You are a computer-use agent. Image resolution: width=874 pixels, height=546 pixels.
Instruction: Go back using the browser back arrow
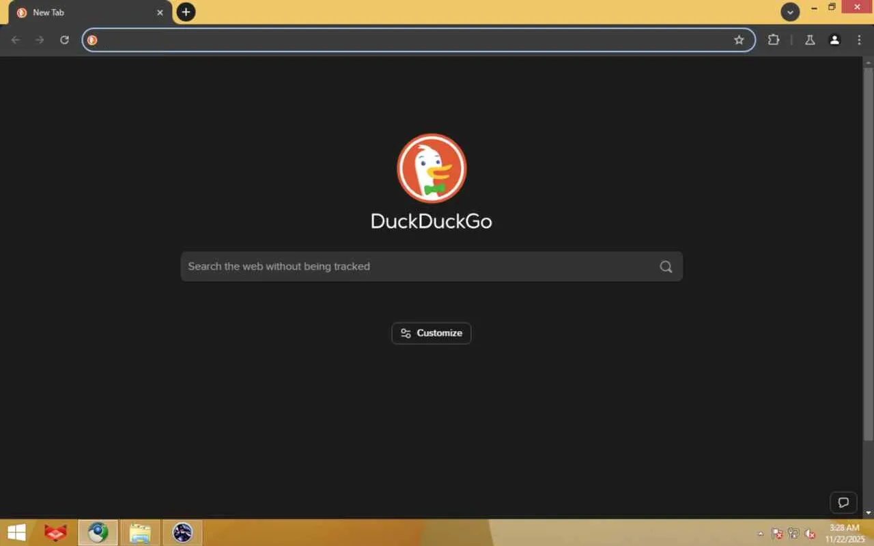(16, 40)
